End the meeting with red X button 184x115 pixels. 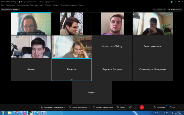(142, 107)
